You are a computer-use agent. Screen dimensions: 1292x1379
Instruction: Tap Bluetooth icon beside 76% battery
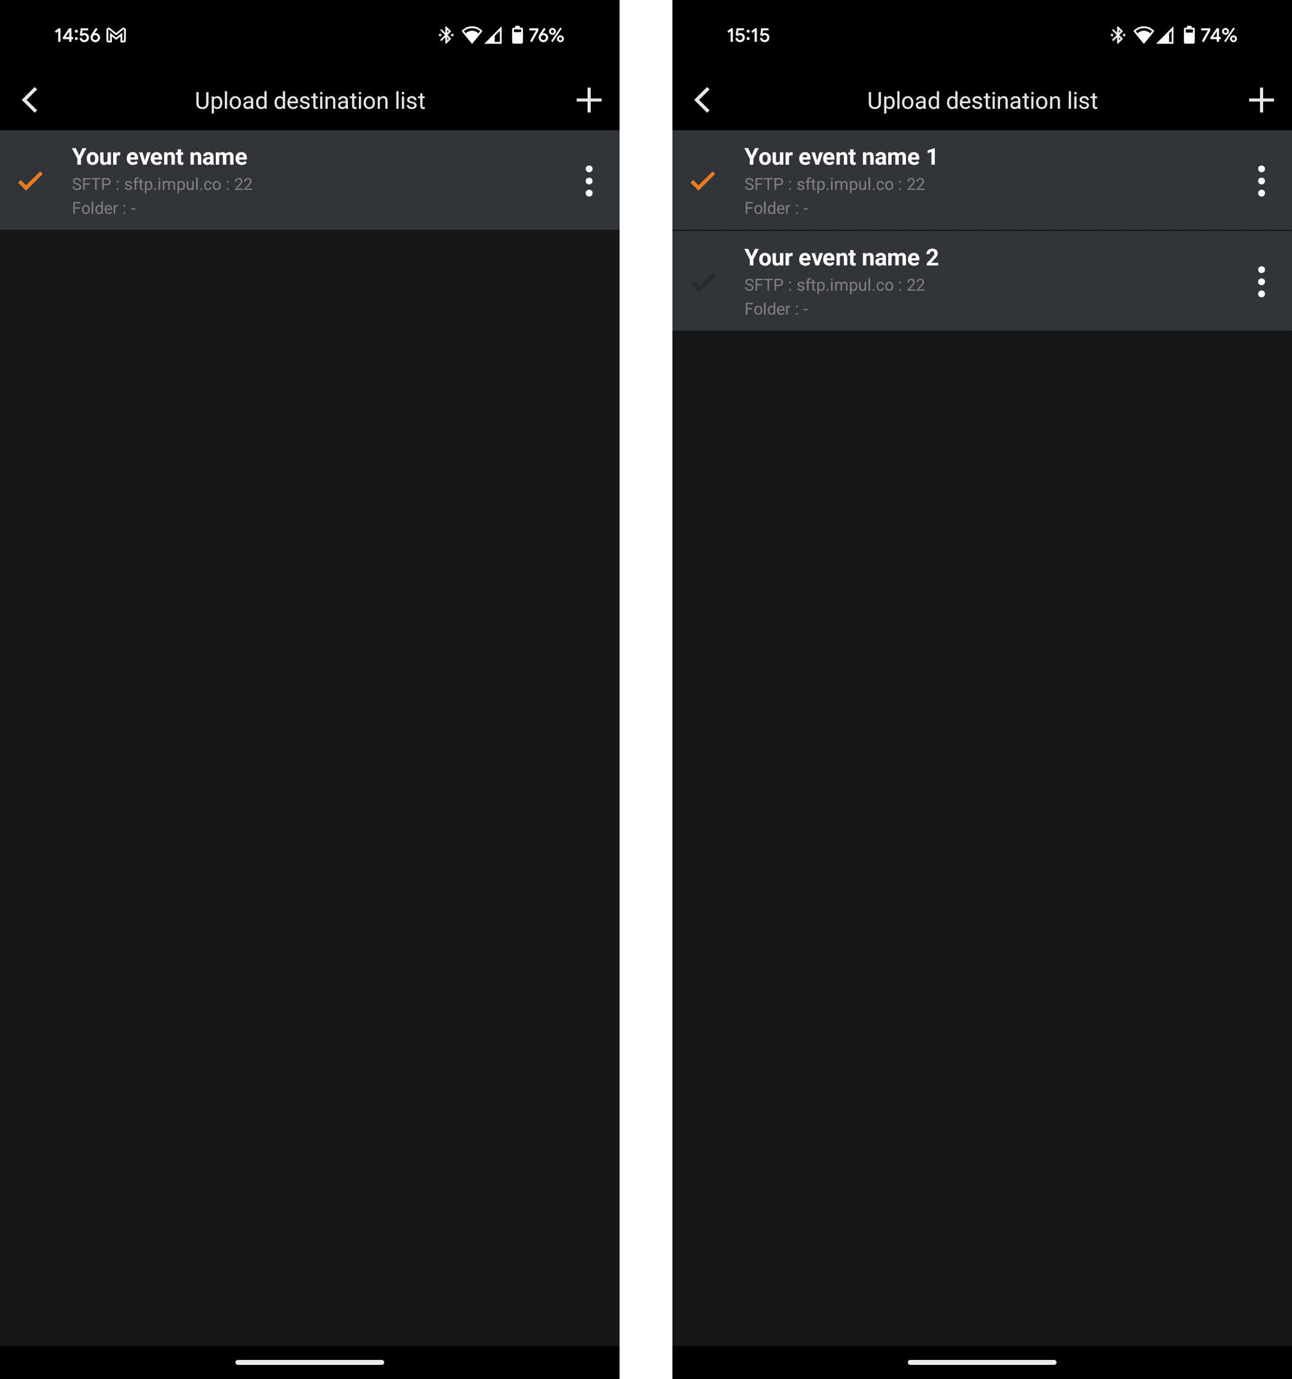point(446,34)
